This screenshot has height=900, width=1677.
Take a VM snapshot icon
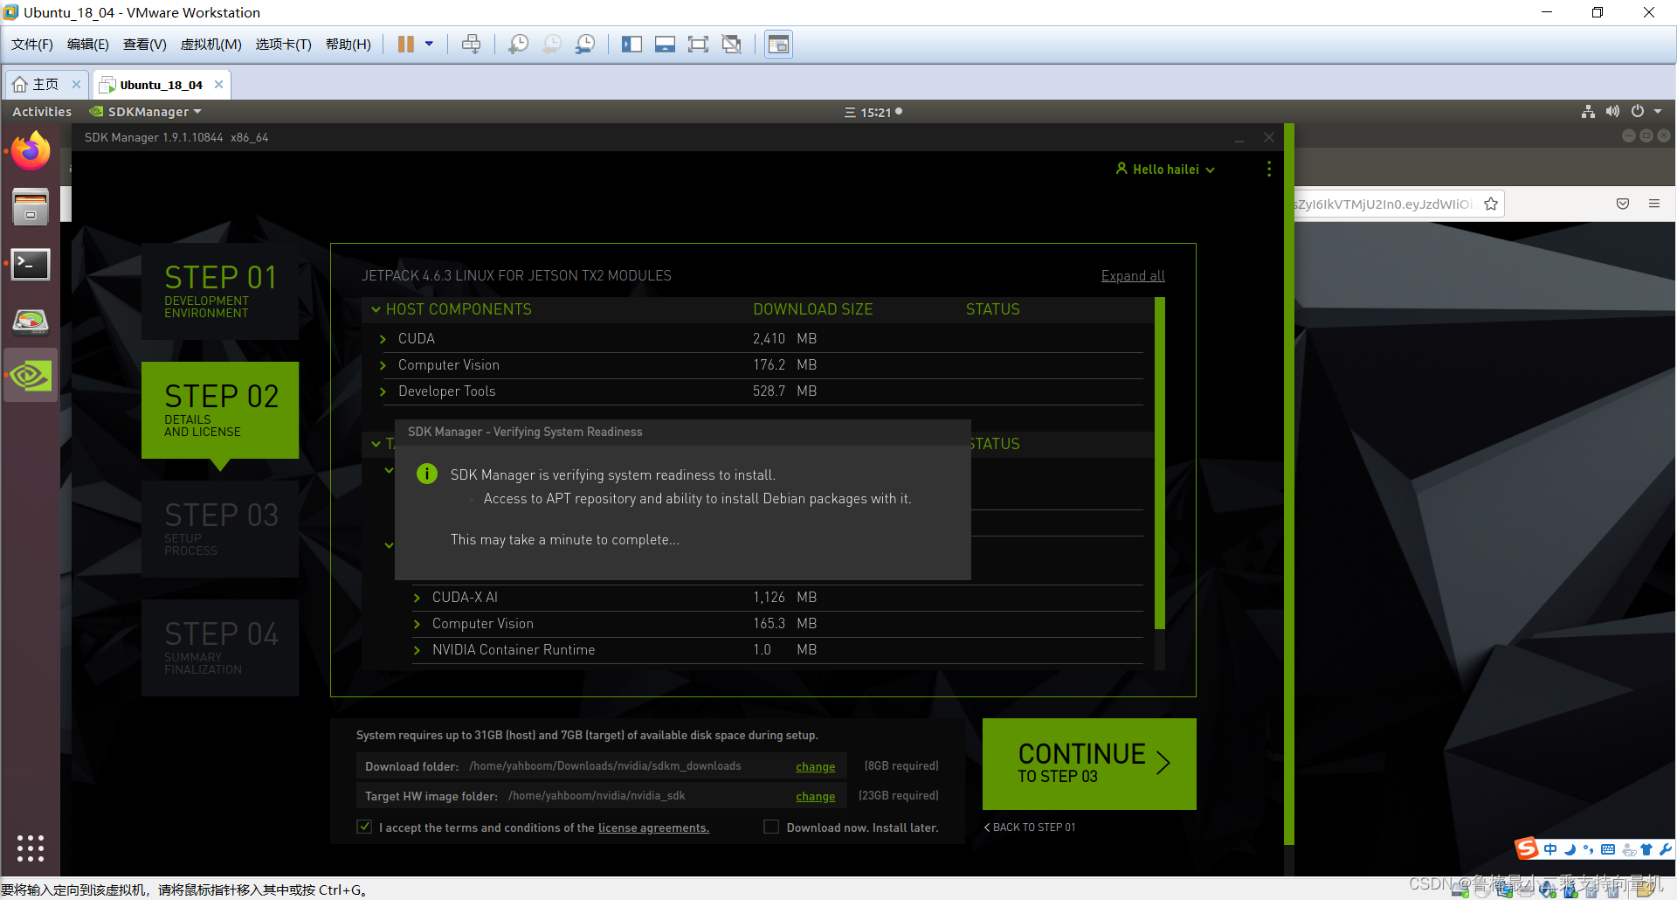point(518,45)
